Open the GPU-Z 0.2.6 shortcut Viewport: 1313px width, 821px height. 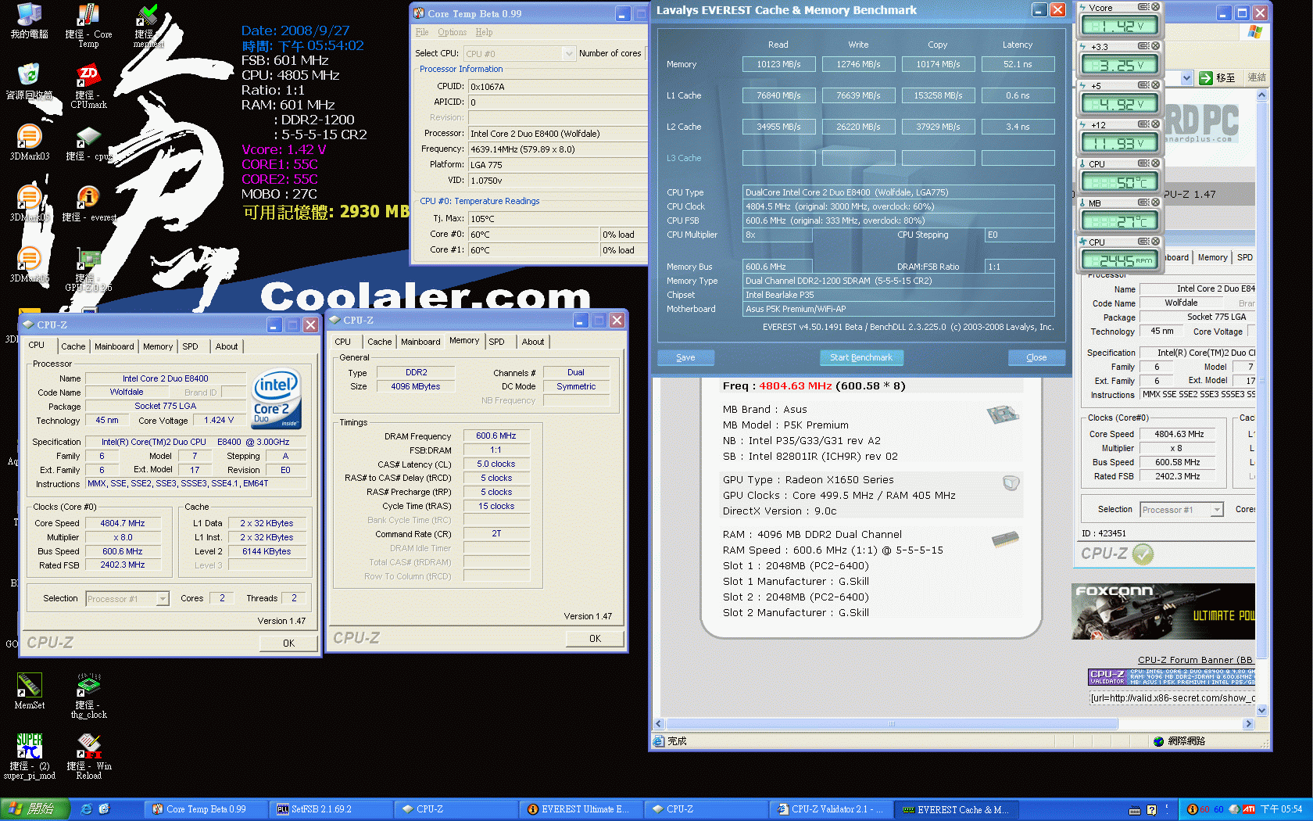coord(88,270)
